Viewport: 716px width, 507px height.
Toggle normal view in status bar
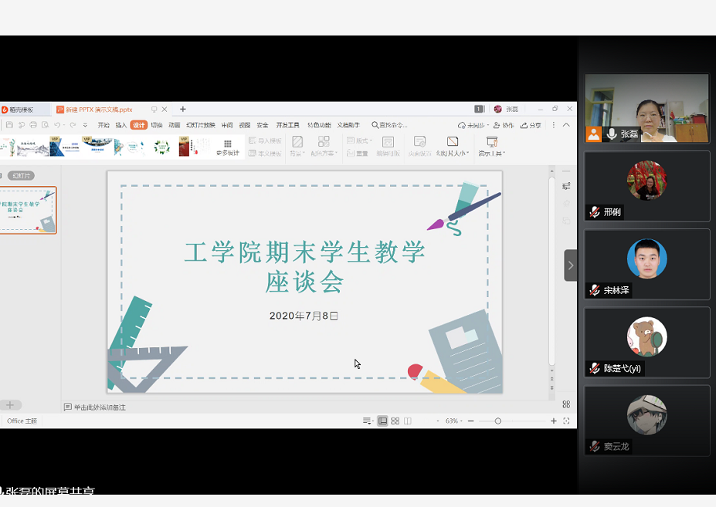click(x=382, y=421)
